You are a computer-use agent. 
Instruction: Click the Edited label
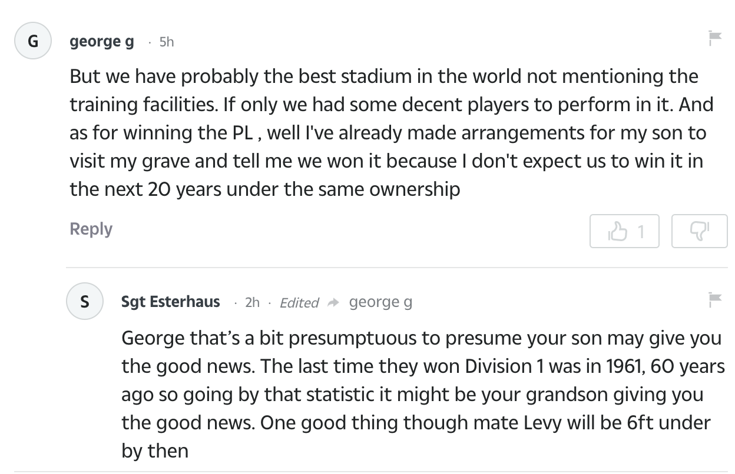pyautogui.click(x=299, y=303)
